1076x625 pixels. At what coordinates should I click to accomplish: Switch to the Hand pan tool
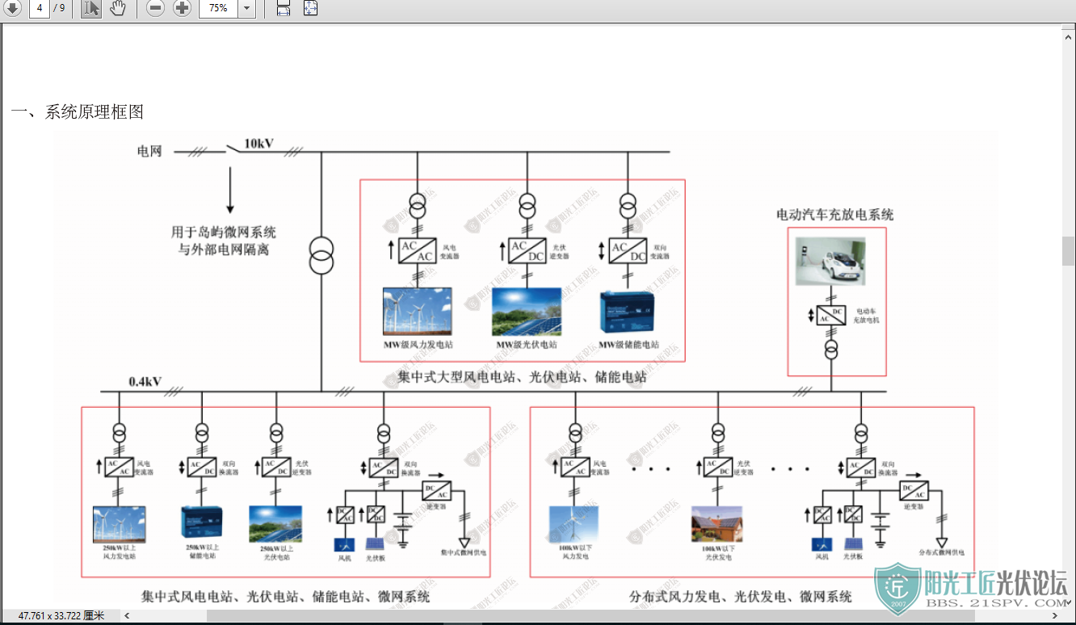[118, 8]
